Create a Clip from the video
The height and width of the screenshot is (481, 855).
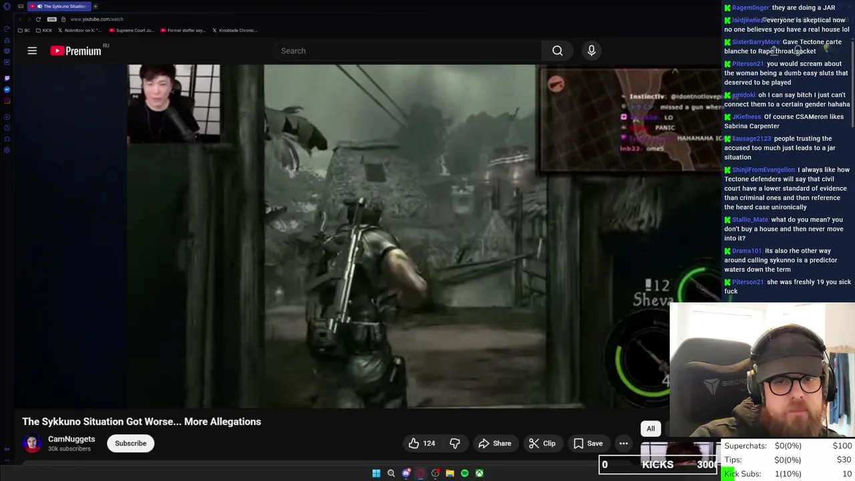(x=542, y=444)
